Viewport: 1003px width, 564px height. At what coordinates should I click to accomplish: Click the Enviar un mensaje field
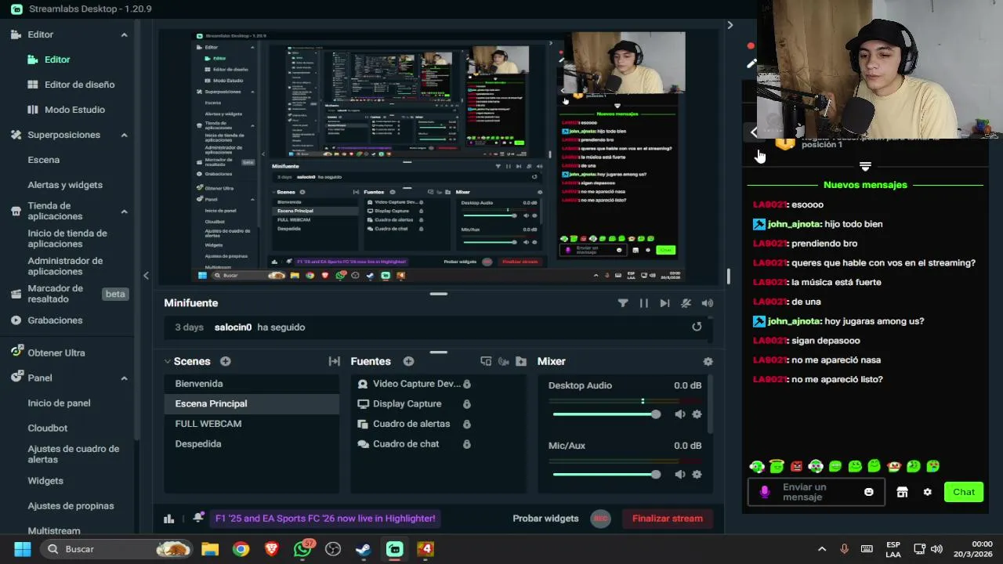click(x=815, y=492)
